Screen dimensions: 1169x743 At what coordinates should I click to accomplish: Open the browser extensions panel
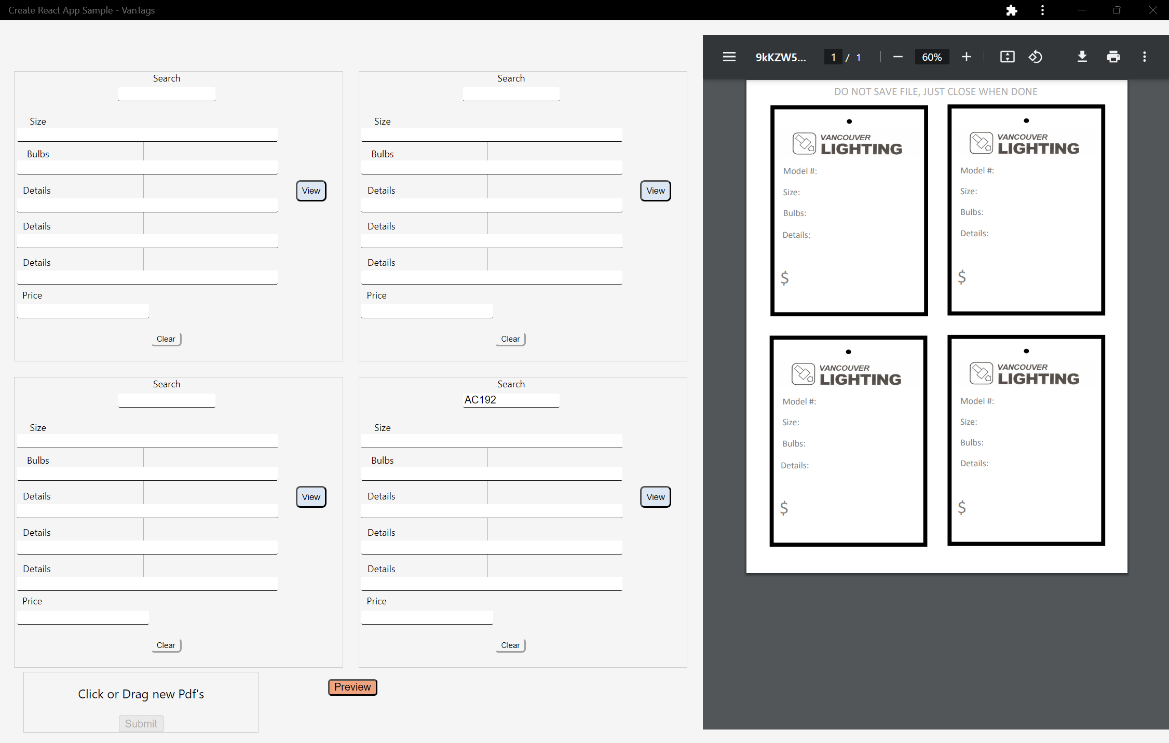(1012, 10)
